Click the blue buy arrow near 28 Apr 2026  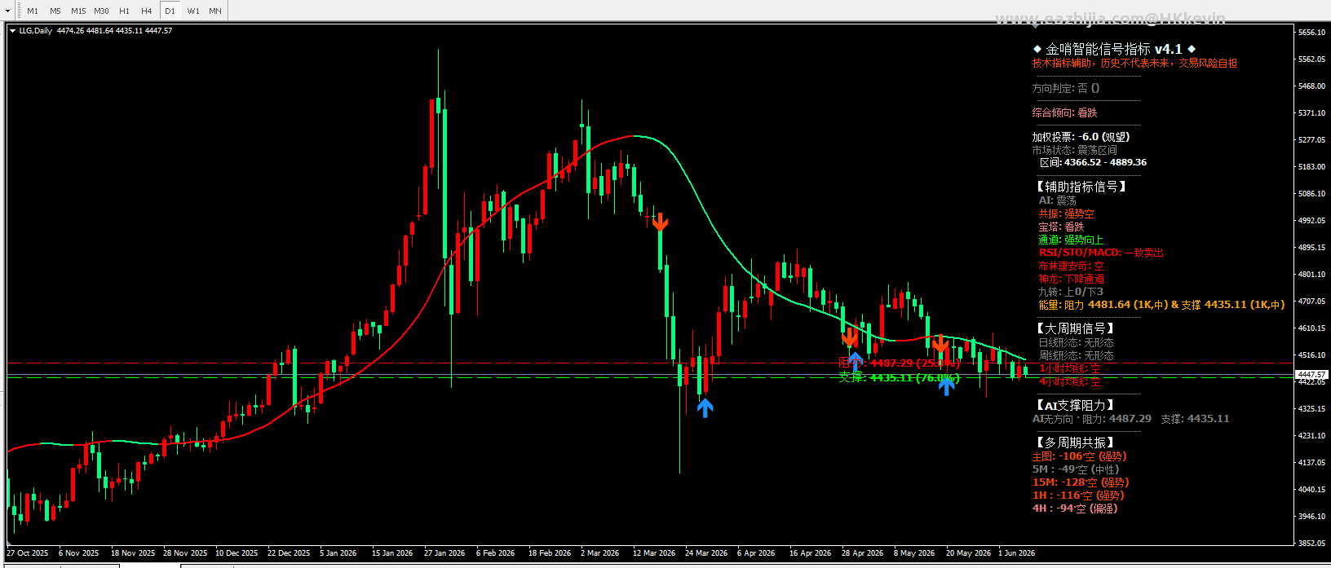(x=855, y=359)
